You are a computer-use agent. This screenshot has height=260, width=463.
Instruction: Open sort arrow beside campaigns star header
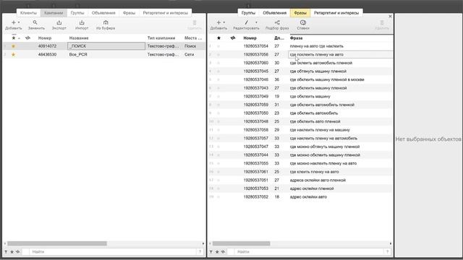[x=20, y=38]
